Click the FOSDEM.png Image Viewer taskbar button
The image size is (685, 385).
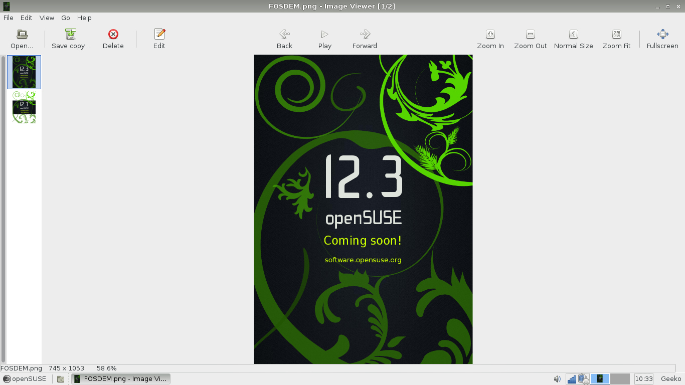pos(121,379)
